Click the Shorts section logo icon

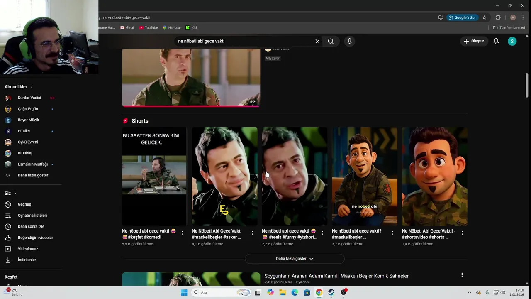pos(125,121)
